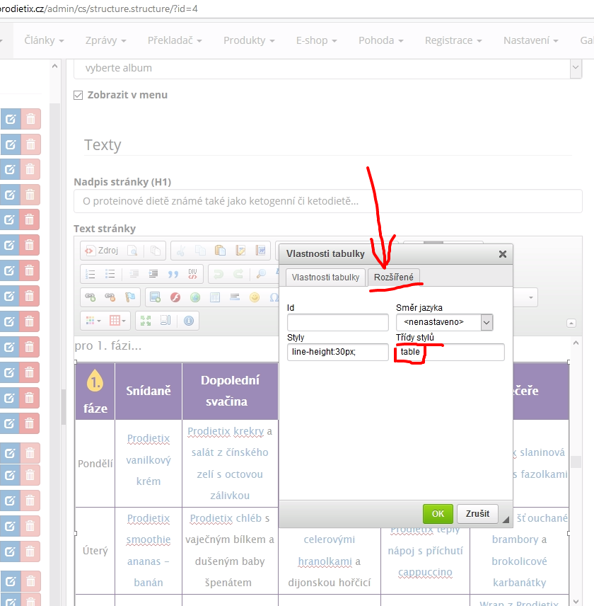The height and width of the screenshot is (606, 594).
Task: Insert a smiley emoticon
Action: click(x=255, y=297)
